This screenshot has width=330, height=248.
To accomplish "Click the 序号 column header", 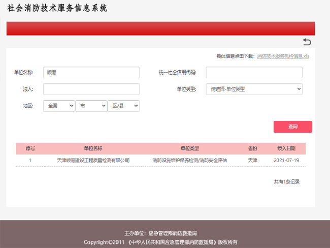I will (30, 148).
